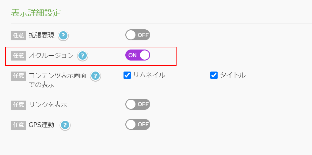Screen dimensions: 312x155
Task: Click the タイトル checkbox label text
Action: [233, 75]
